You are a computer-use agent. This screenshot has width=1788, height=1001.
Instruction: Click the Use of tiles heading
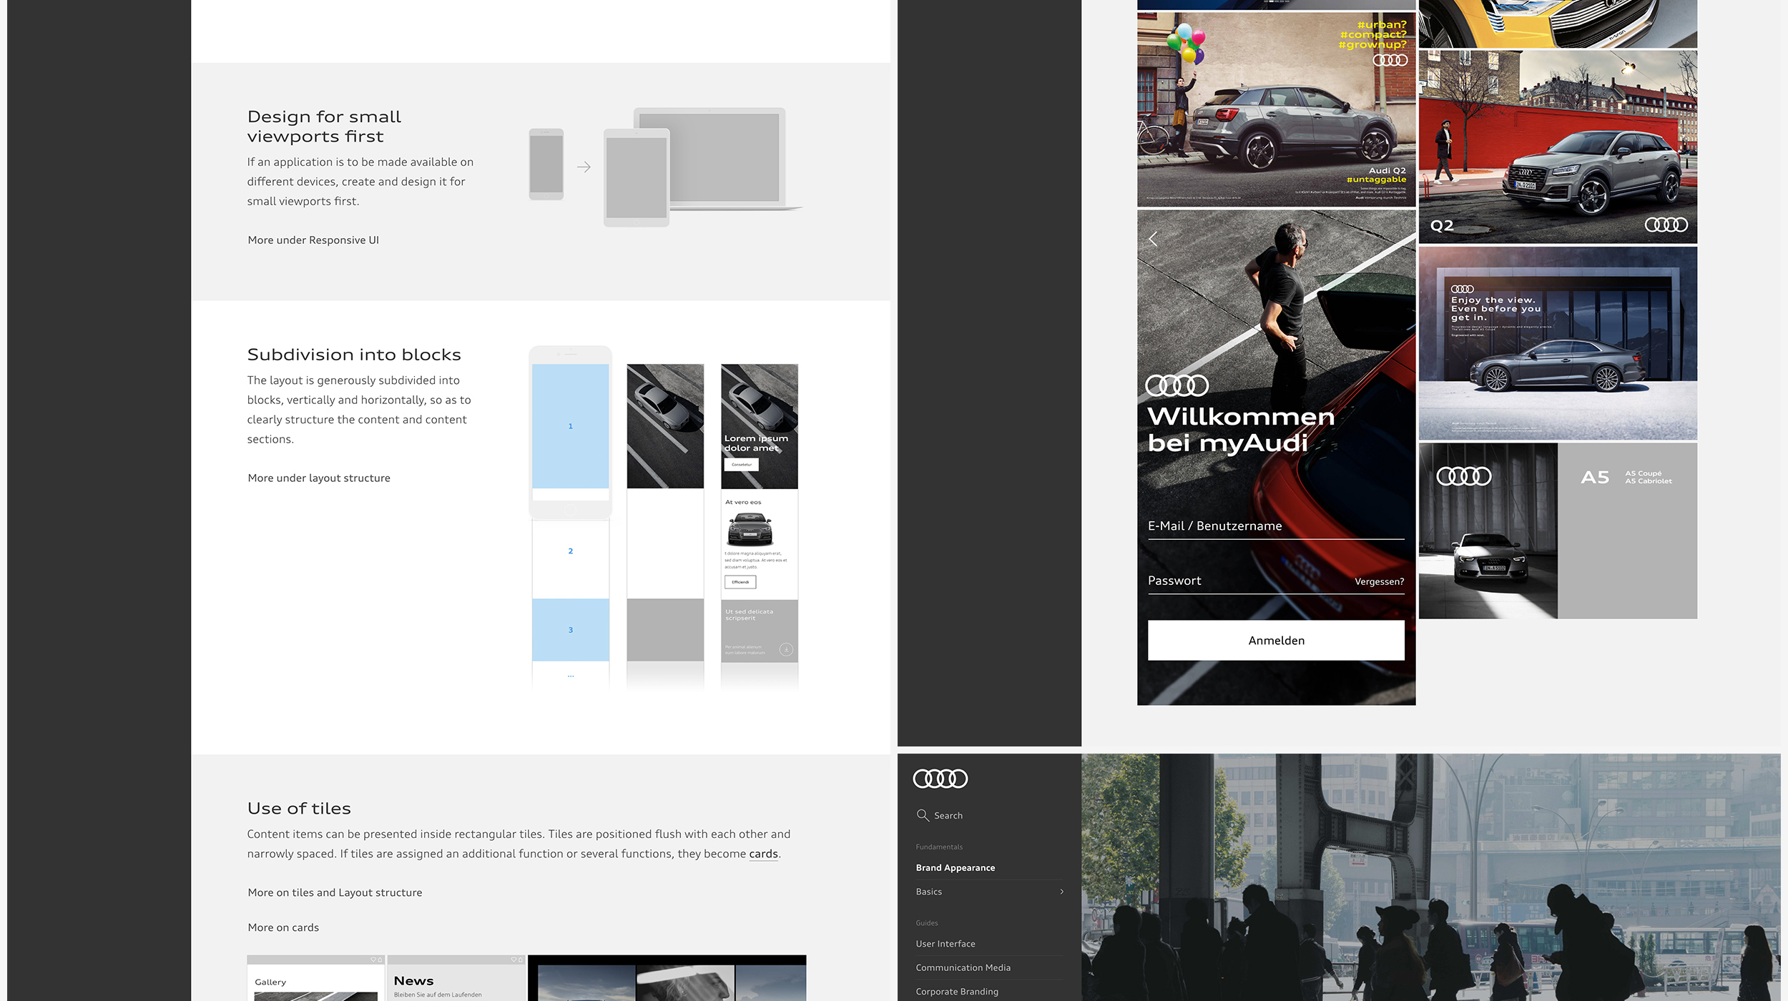299,809
